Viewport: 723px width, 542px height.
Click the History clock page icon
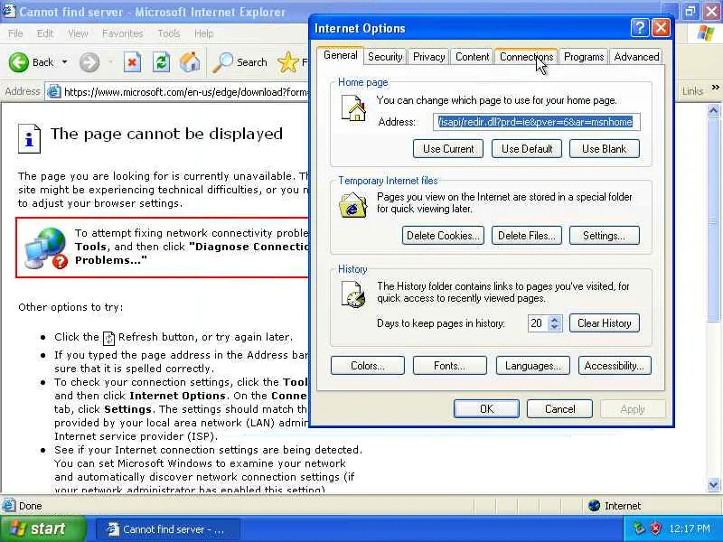(353, 294)
